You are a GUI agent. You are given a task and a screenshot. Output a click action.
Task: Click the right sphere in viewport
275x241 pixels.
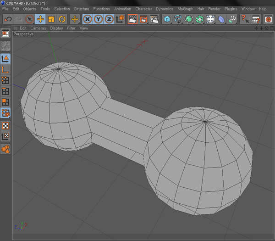pos(199,161)
